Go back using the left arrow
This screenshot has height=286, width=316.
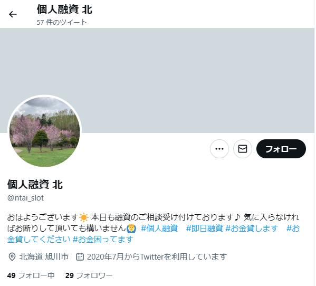(13, 14)
